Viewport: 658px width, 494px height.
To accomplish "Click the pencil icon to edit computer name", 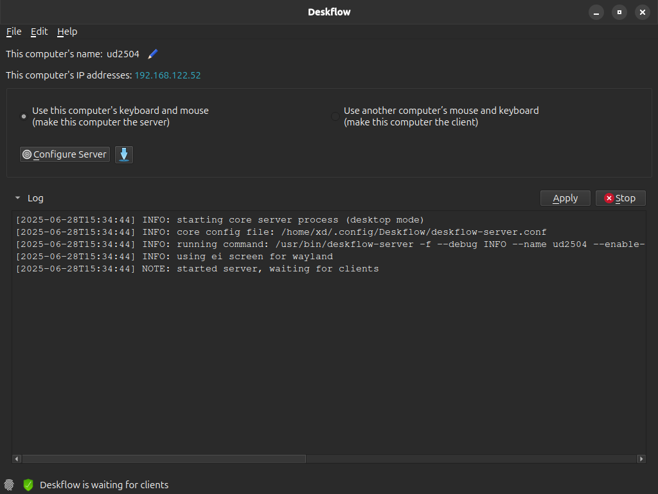I will pos(153,54).
